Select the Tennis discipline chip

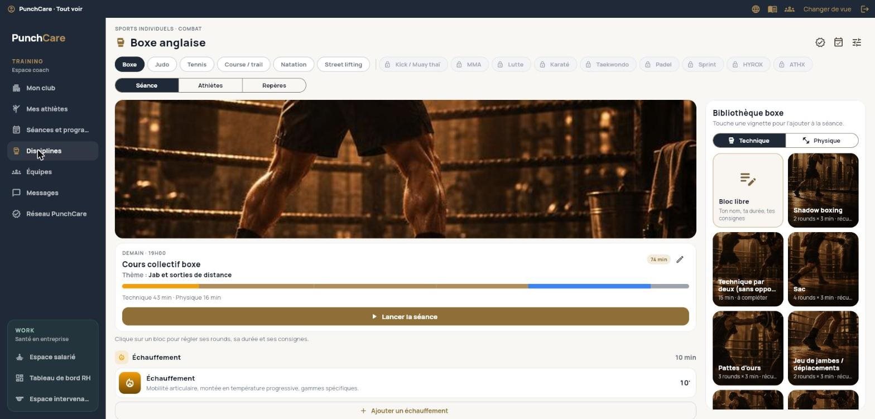point(197,65)
